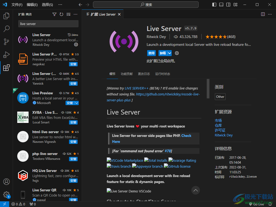Image resolution: width=276 pixels, height=207 pixels.
Task: Click the Filter Extensions funnel icon
Action: (x=54, y=14)
